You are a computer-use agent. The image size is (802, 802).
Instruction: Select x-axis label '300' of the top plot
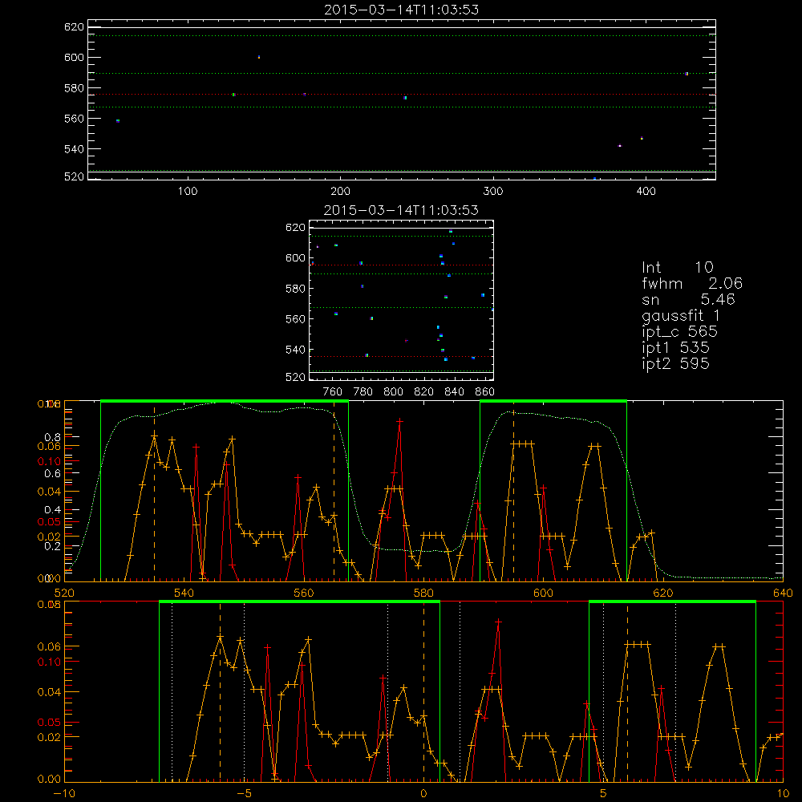tap(493, 192)
